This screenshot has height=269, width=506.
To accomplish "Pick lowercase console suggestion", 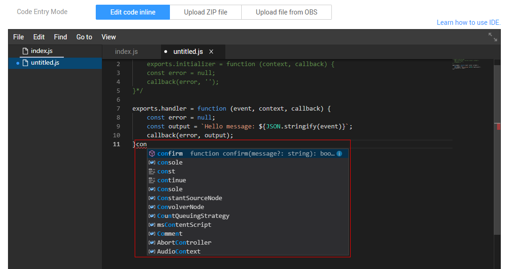I will (248, 163).
